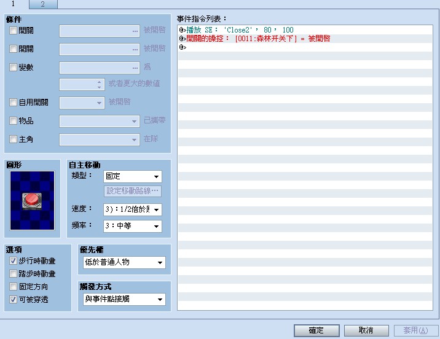The height and width of the screenshot is (339, 440).
Task: Uncheck the 步行時動畫 option
Action: 13,261
